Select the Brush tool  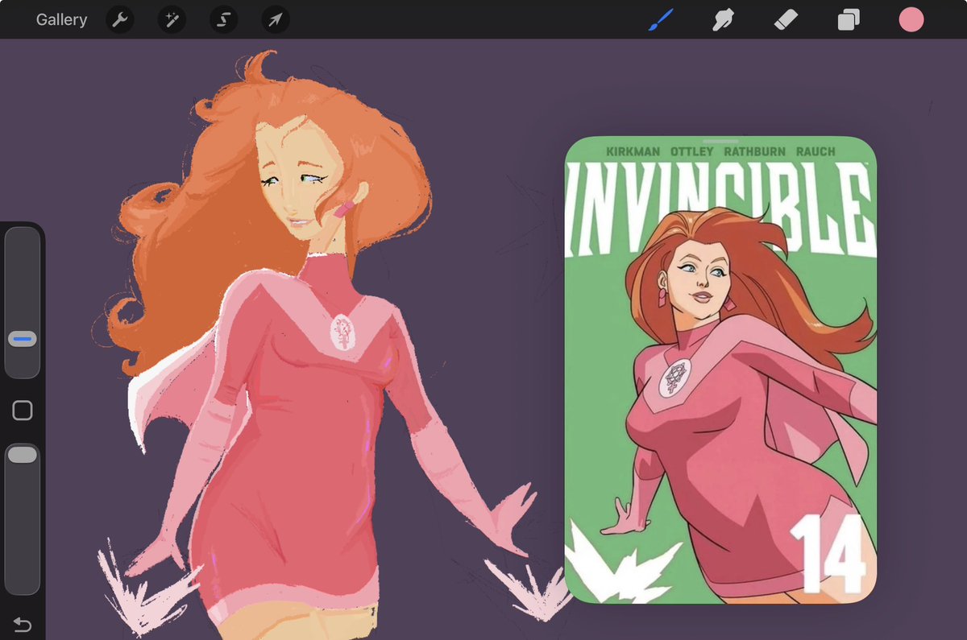[661, 19]
